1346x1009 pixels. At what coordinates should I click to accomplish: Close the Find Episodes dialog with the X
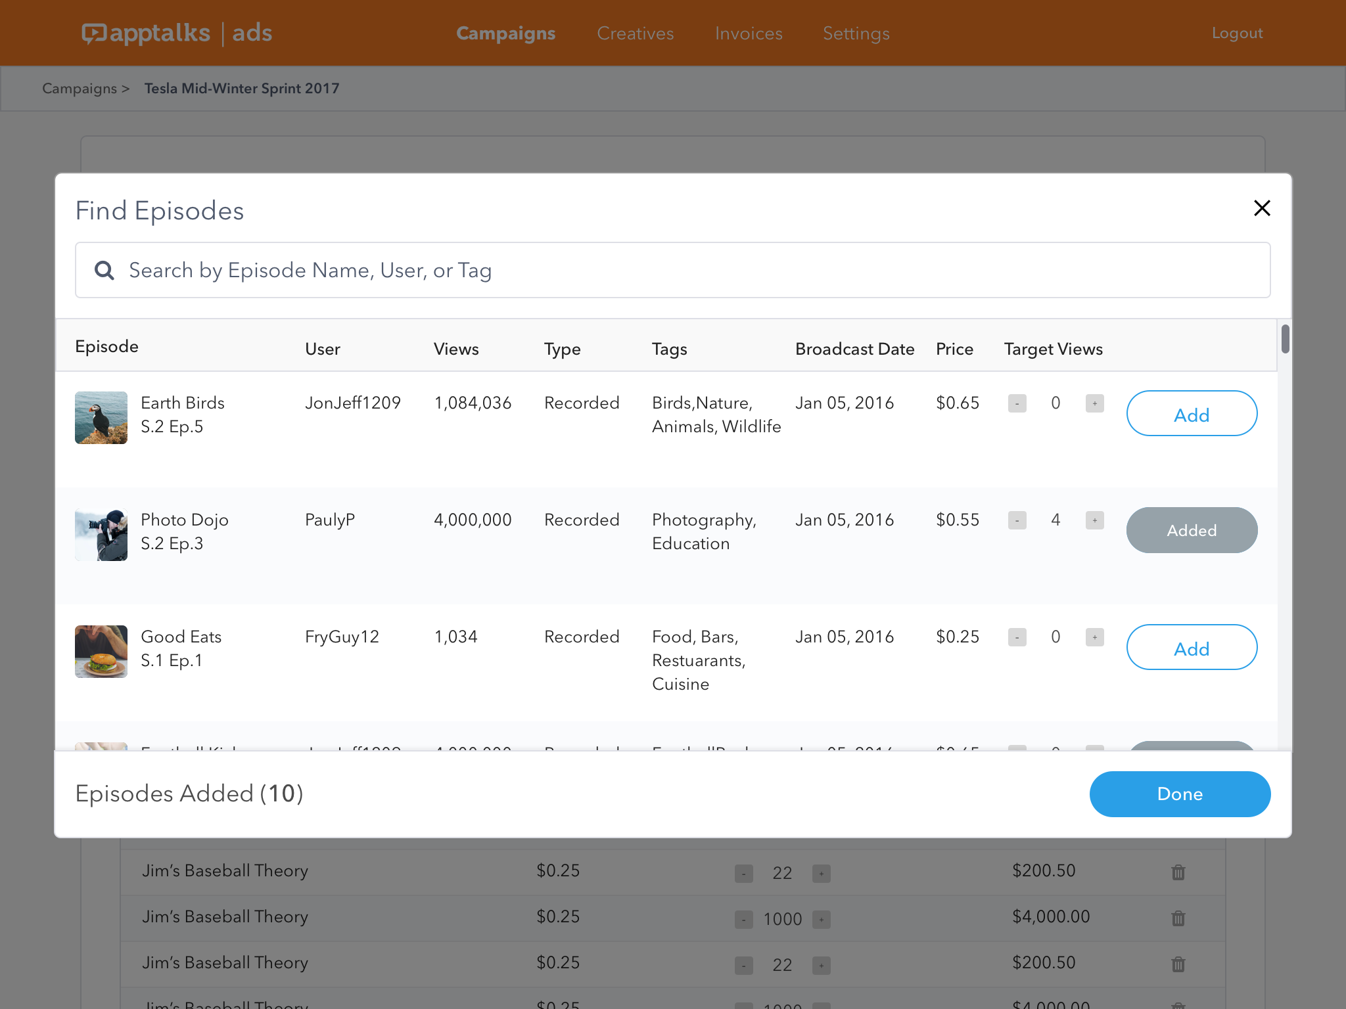point(1262,208)
